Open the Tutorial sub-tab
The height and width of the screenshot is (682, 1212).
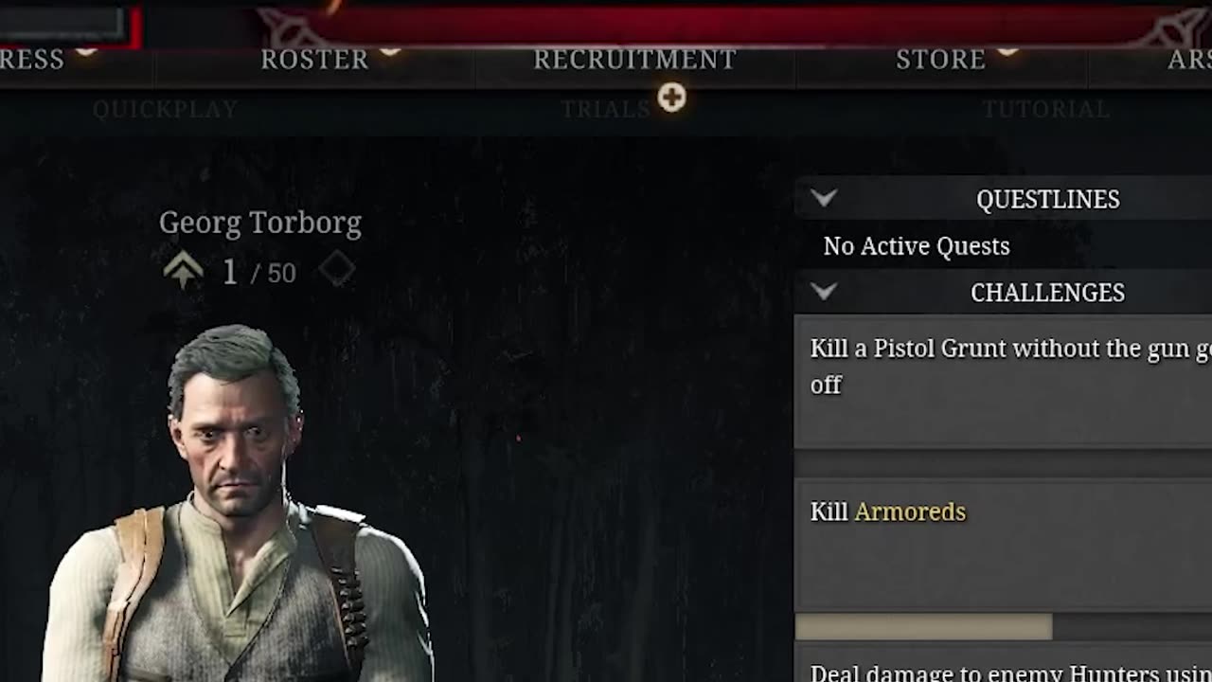click(1045, 109)
